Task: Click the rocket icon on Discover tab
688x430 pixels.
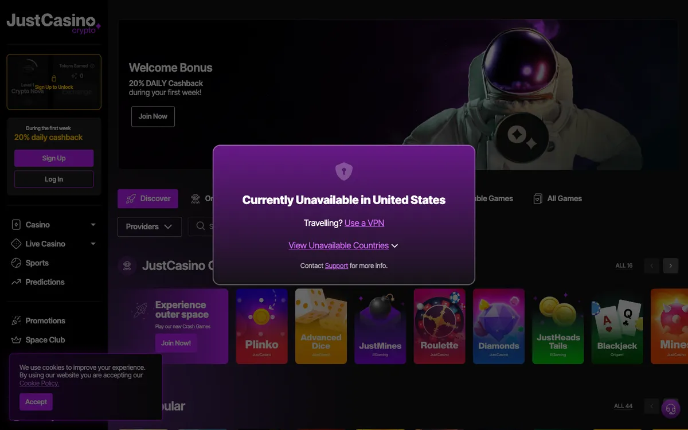Action: [130, 198]
